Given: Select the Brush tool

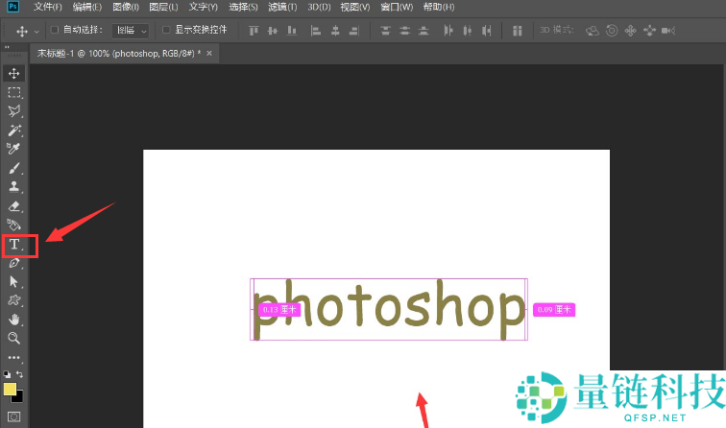Looking at the screenshot, I should point(14,168).
